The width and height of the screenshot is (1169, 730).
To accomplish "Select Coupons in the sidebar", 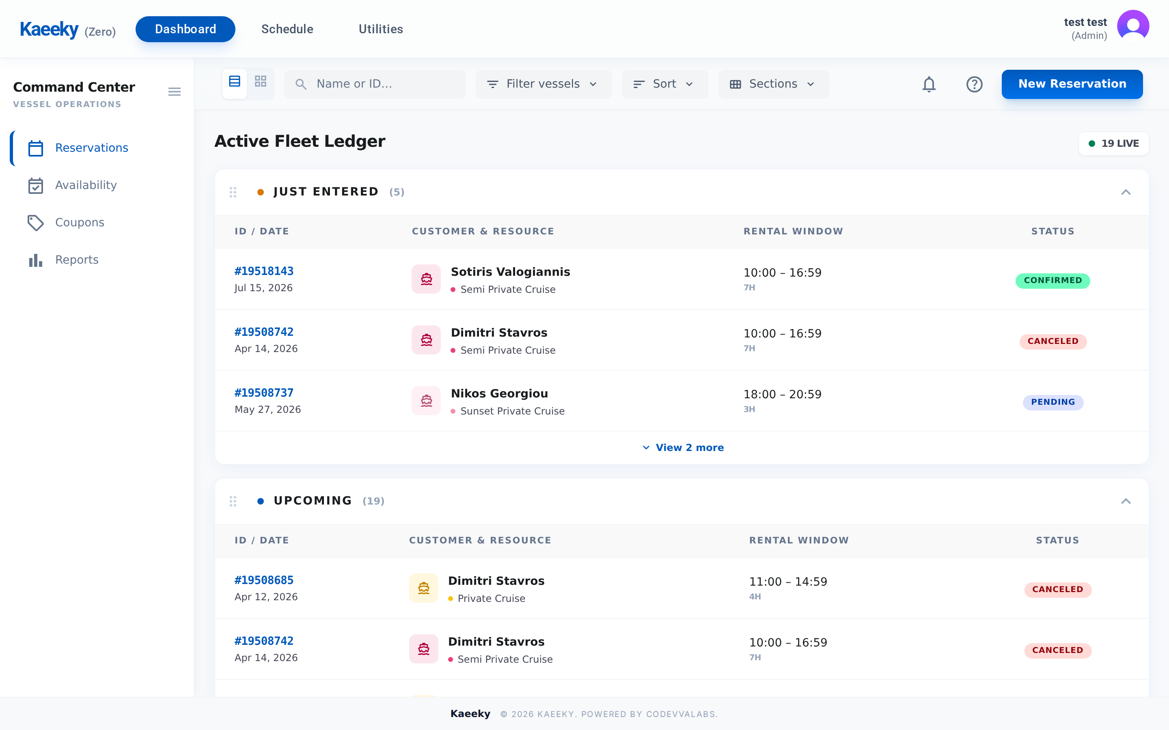I will pyautogui.click(x=97, y=223).
